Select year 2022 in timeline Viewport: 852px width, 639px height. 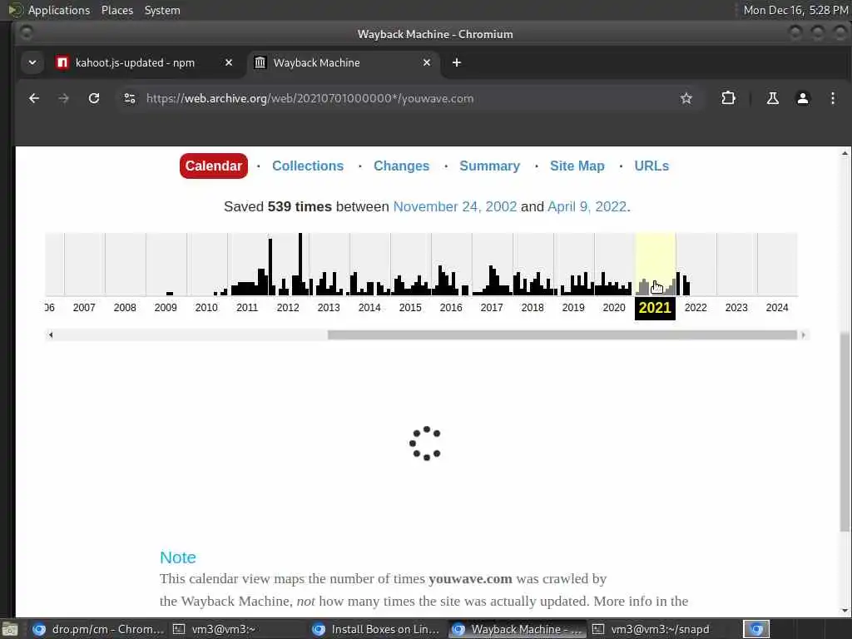click(696, 308)
